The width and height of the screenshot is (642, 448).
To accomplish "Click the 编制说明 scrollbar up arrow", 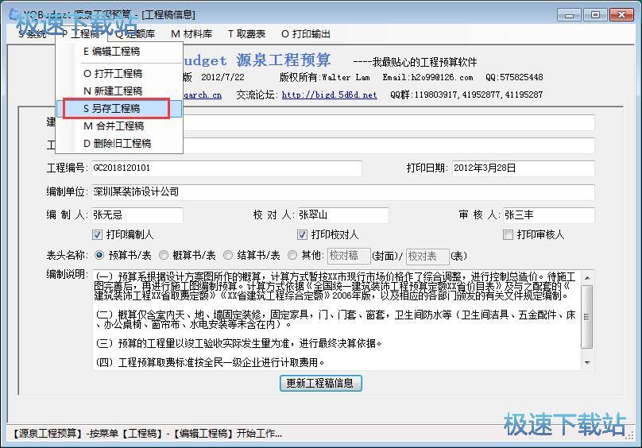I will 587,278.
